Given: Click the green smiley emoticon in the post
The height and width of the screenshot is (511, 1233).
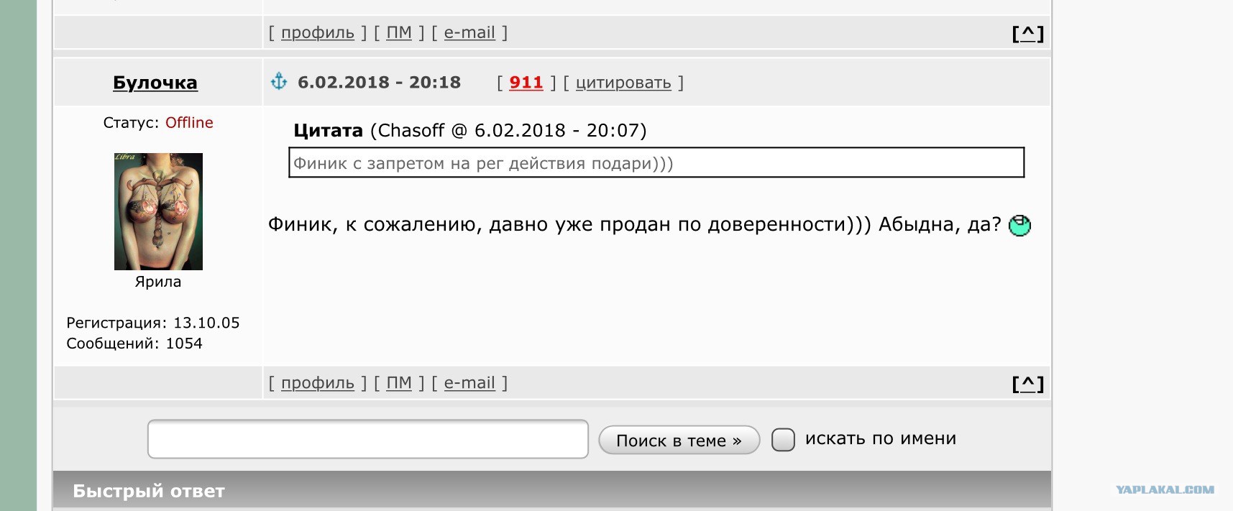Looking at the screenshot, I should click(1019, 226).
